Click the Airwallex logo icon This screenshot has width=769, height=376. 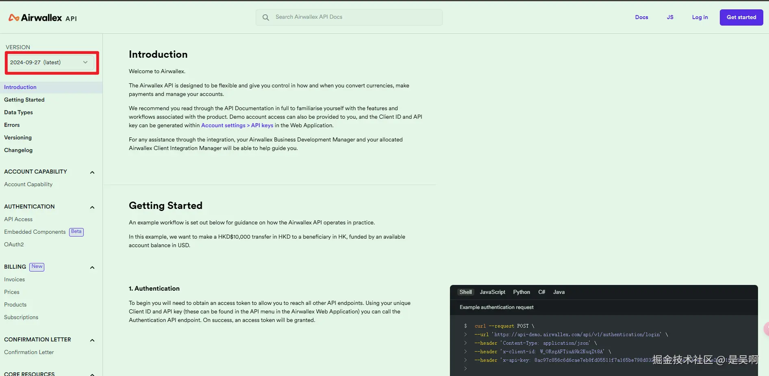click(x=14, y=17)
